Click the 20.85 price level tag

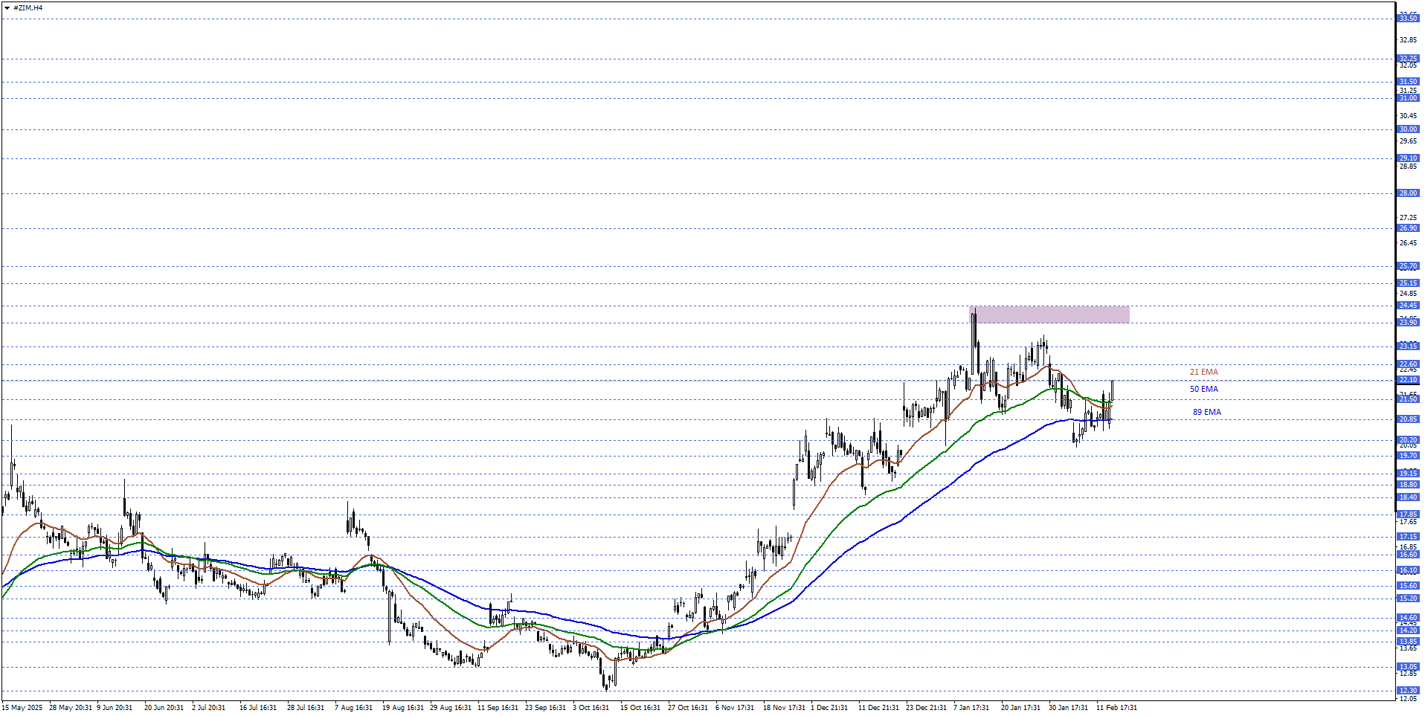coord(1408,419)
